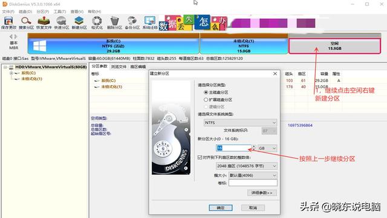Collapse the HD0:VMware disk tree node

pyautogui.click(x=5, y=67)
